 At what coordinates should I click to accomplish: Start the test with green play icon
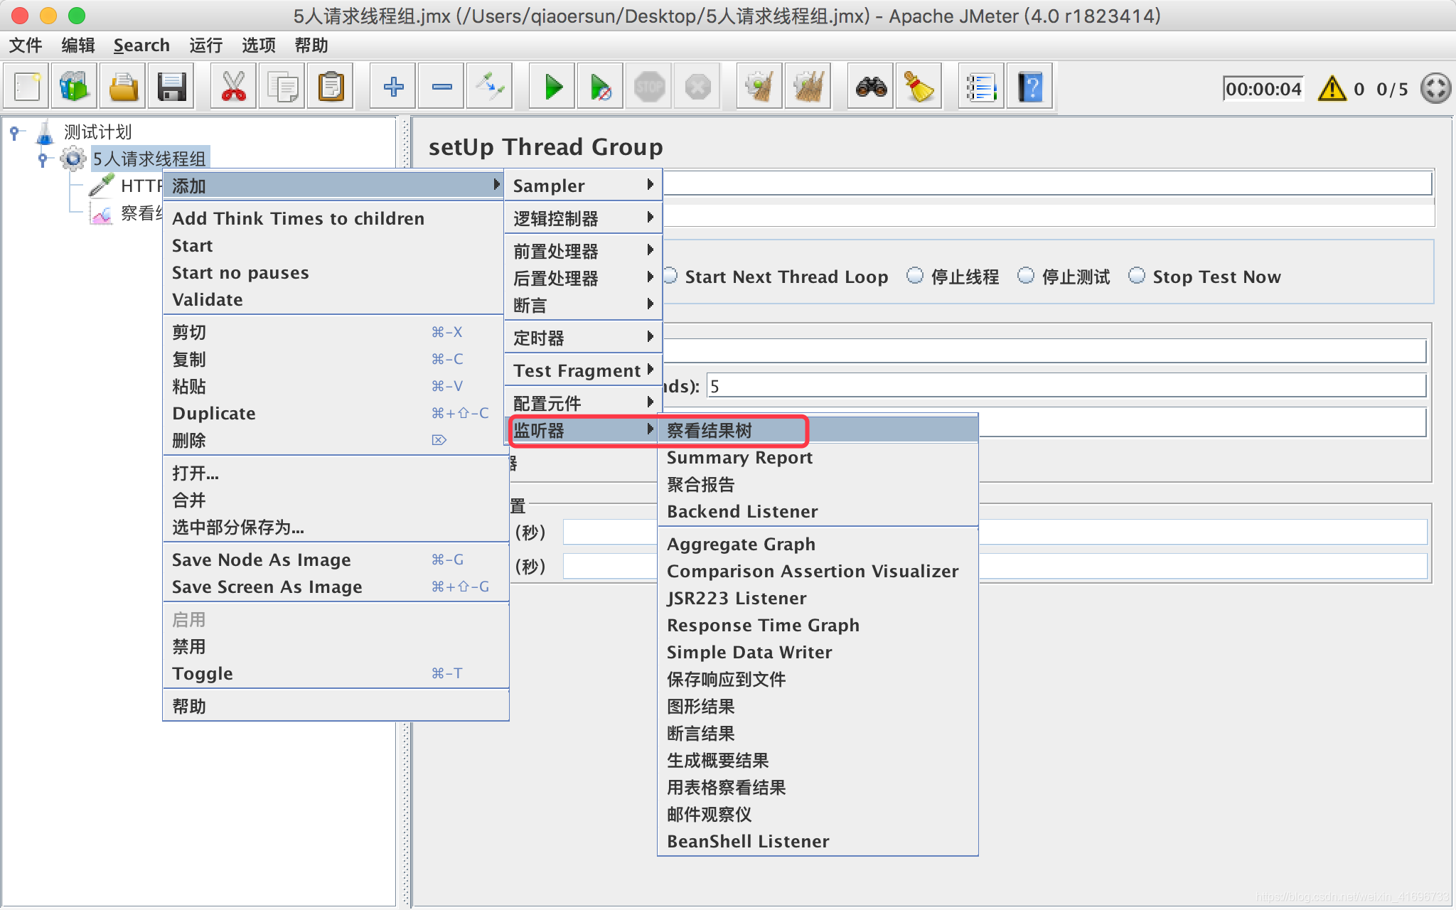[x=552, y=87]
